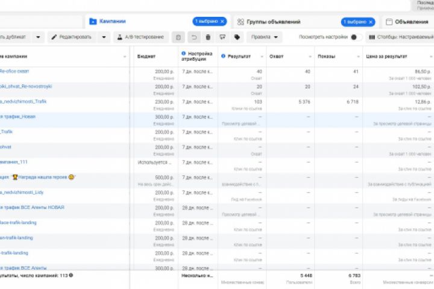Start A/B-тестирование

coord(140,37)
